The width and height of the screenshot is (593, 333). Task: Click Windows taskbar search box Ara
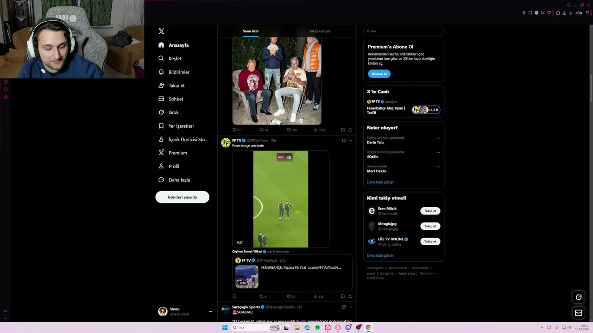tap(257, 327)
